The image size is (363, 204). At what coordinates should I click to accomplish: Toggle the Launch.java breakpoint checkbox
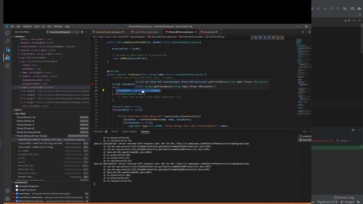[17, 194]
